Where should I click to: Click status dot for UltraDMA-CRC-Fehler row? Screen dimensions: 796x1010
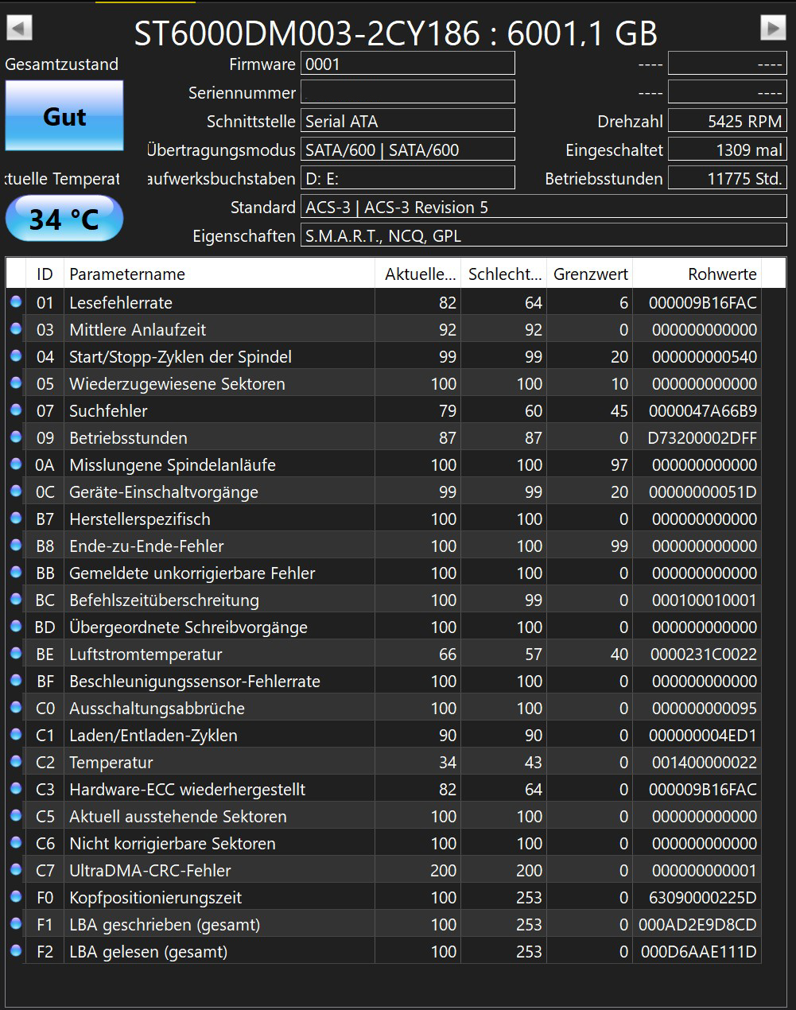(x=15, y=869)
